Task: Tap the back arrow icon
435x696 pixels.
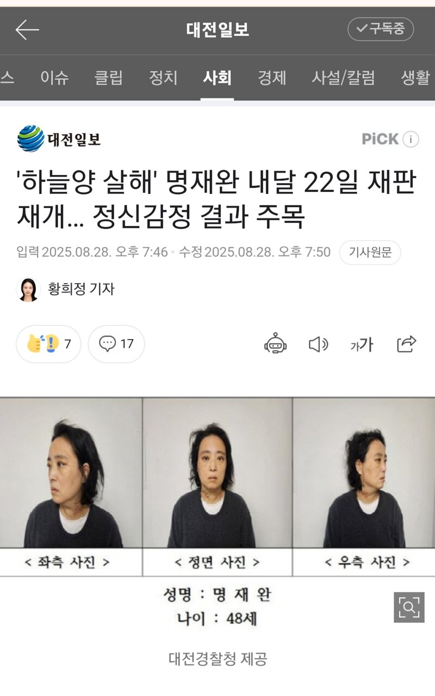Action: click(27, 30)
